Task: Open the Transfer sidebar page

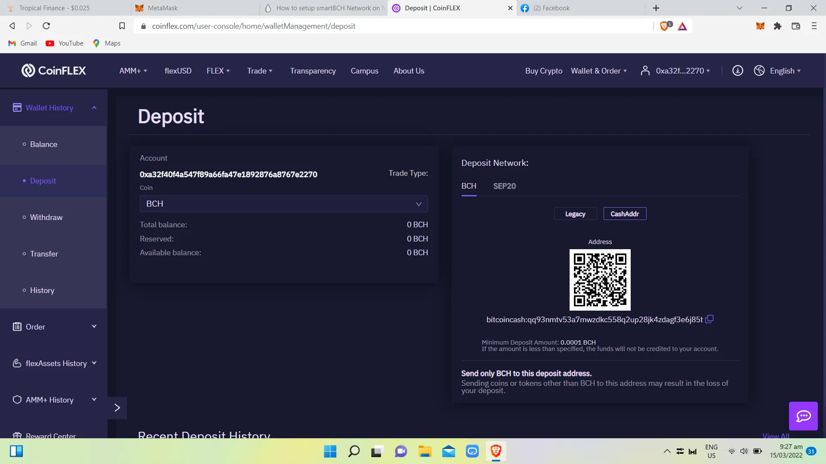Action: point(44,254)
